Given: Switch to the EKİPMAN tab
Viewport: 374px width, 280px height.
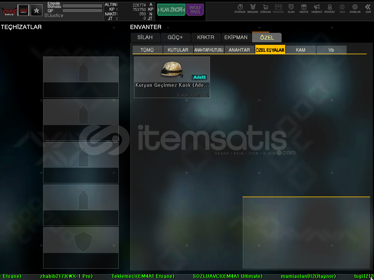Looking at the screenshot, I should tap(236, 38).
